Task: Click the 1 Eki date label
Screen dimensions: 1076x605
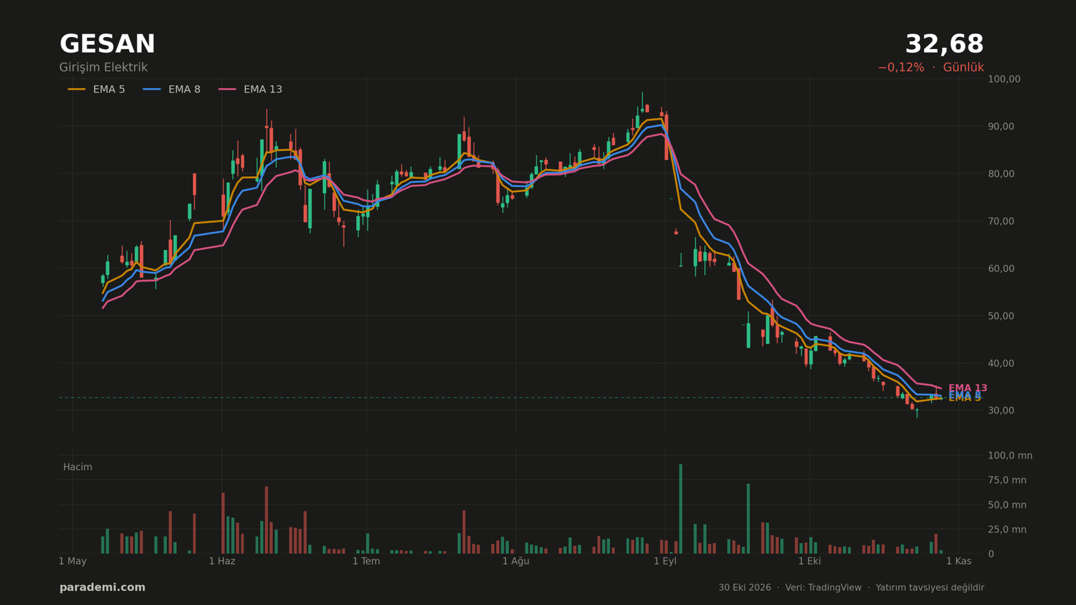Action: (810, 561)
